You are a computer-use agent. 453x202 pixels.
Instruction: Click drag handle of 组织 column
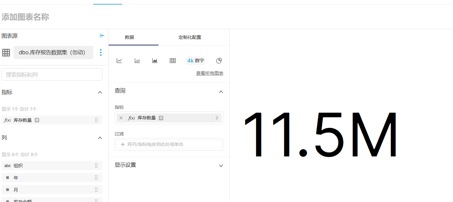pos(96,166)
